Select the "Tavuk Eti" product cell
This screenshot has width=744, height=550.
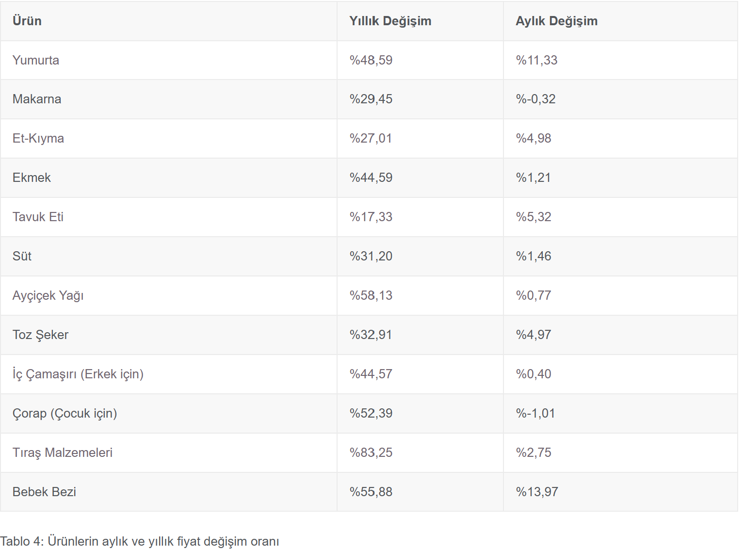click(38, 217)
